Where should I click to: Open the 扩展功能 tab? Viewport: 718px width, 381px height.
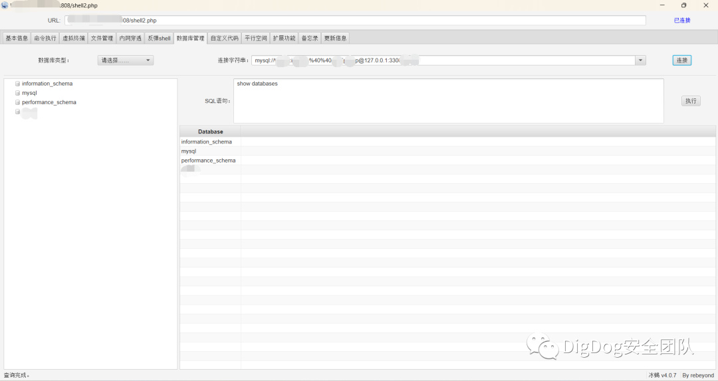(284, 38)
